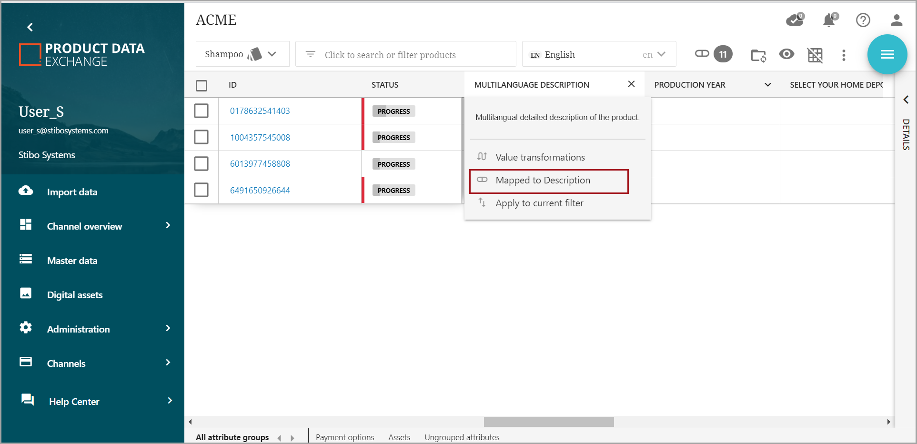The image size is (917, 444).
Task: Click the notifications bell icon
Action: tap(829, 20)
